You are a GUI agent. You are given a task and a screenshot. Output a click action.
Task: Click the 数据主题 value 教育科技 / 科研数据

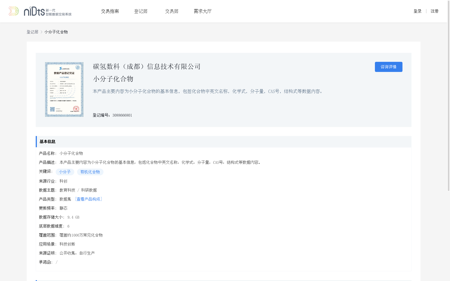click(x=78, y=190)
